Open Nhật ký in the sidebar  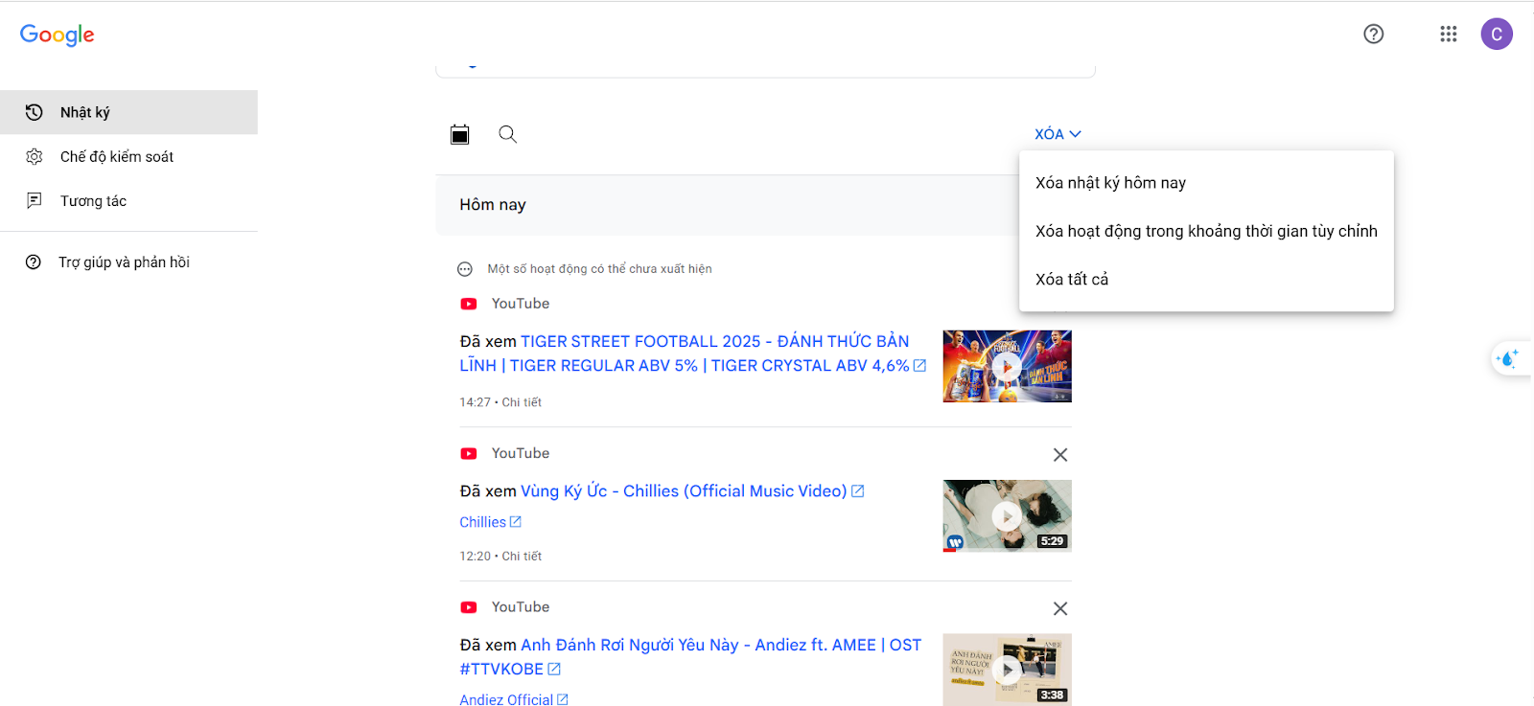(85, 112)
